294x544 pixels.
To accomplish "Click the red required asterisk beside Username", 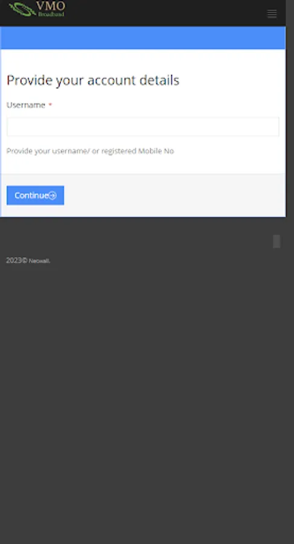I will tap(50, 105).
